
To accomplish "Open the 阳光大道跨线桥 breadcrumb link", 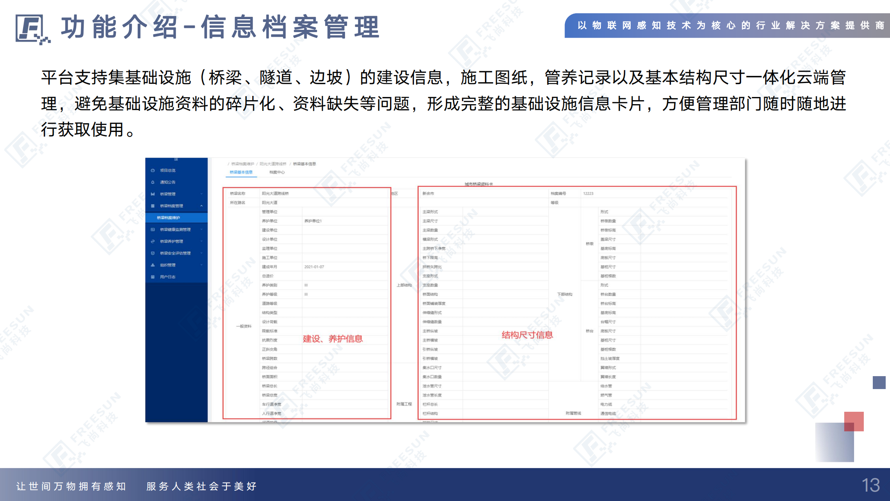I will 273,164.
